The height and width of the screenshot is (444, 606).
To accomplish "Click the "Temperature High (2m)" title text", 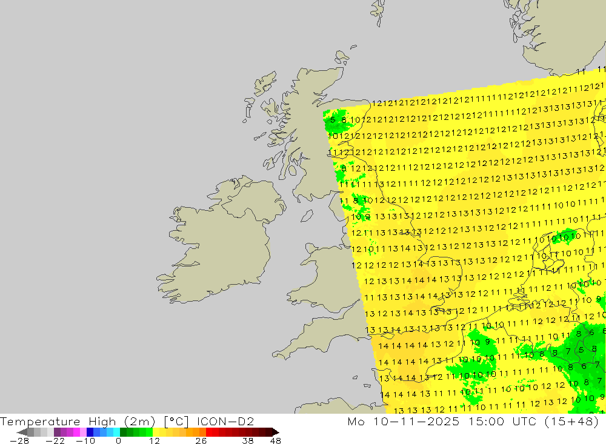I will pyautogui.click(x=78, y=422).
